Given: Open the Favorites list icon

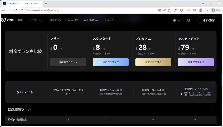Looking at the screenshot, I should point(188,10).
